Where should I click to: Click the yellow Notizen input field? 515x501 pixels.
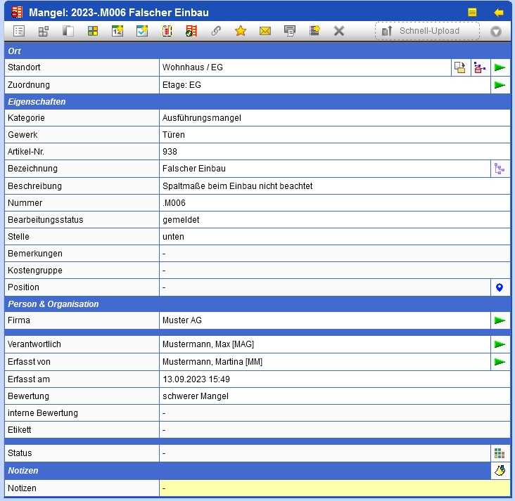click(x=335, y=488)
